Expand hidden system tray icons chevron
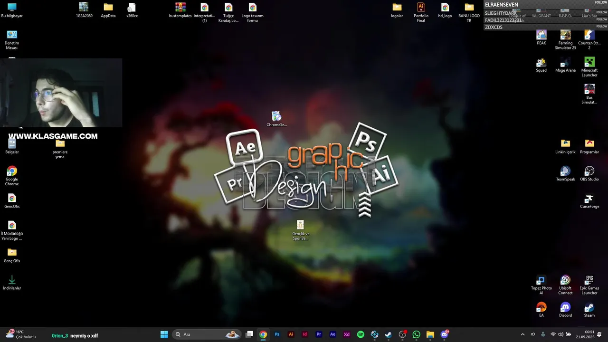 point(523,334)
